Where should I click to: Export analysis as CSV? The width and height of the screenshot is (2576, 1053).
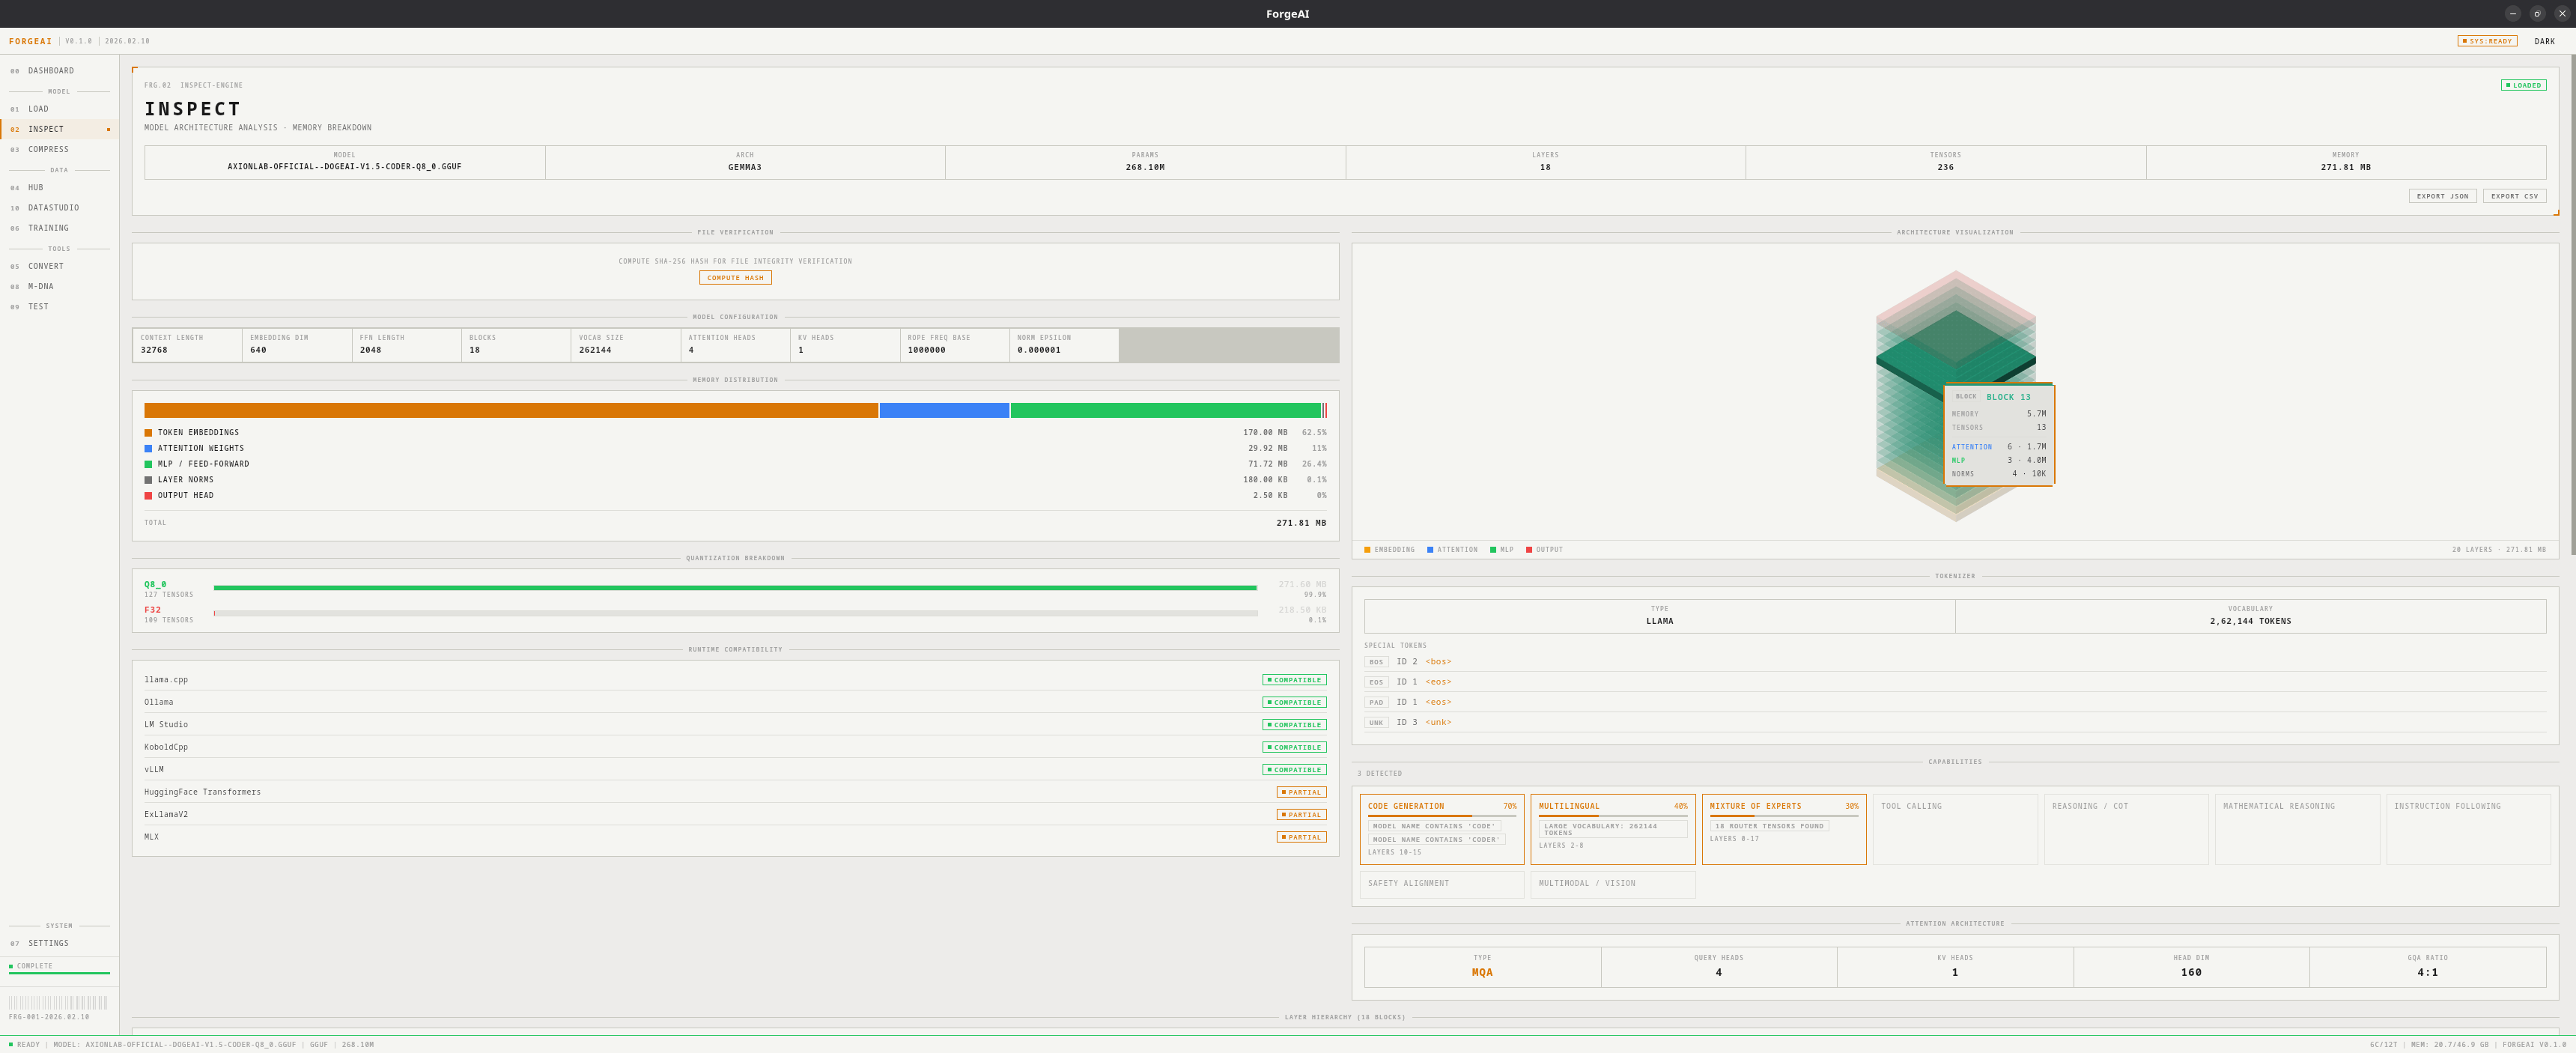(x=2514, y=196)
